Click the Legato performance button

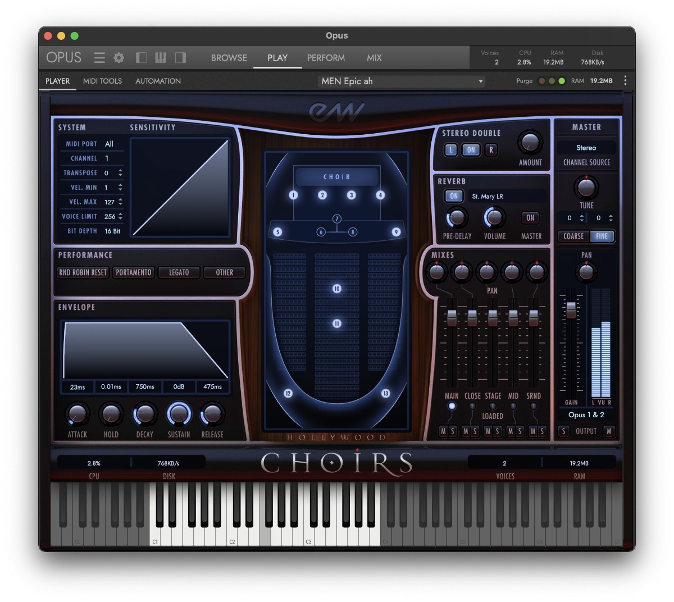tap(179, 272)
